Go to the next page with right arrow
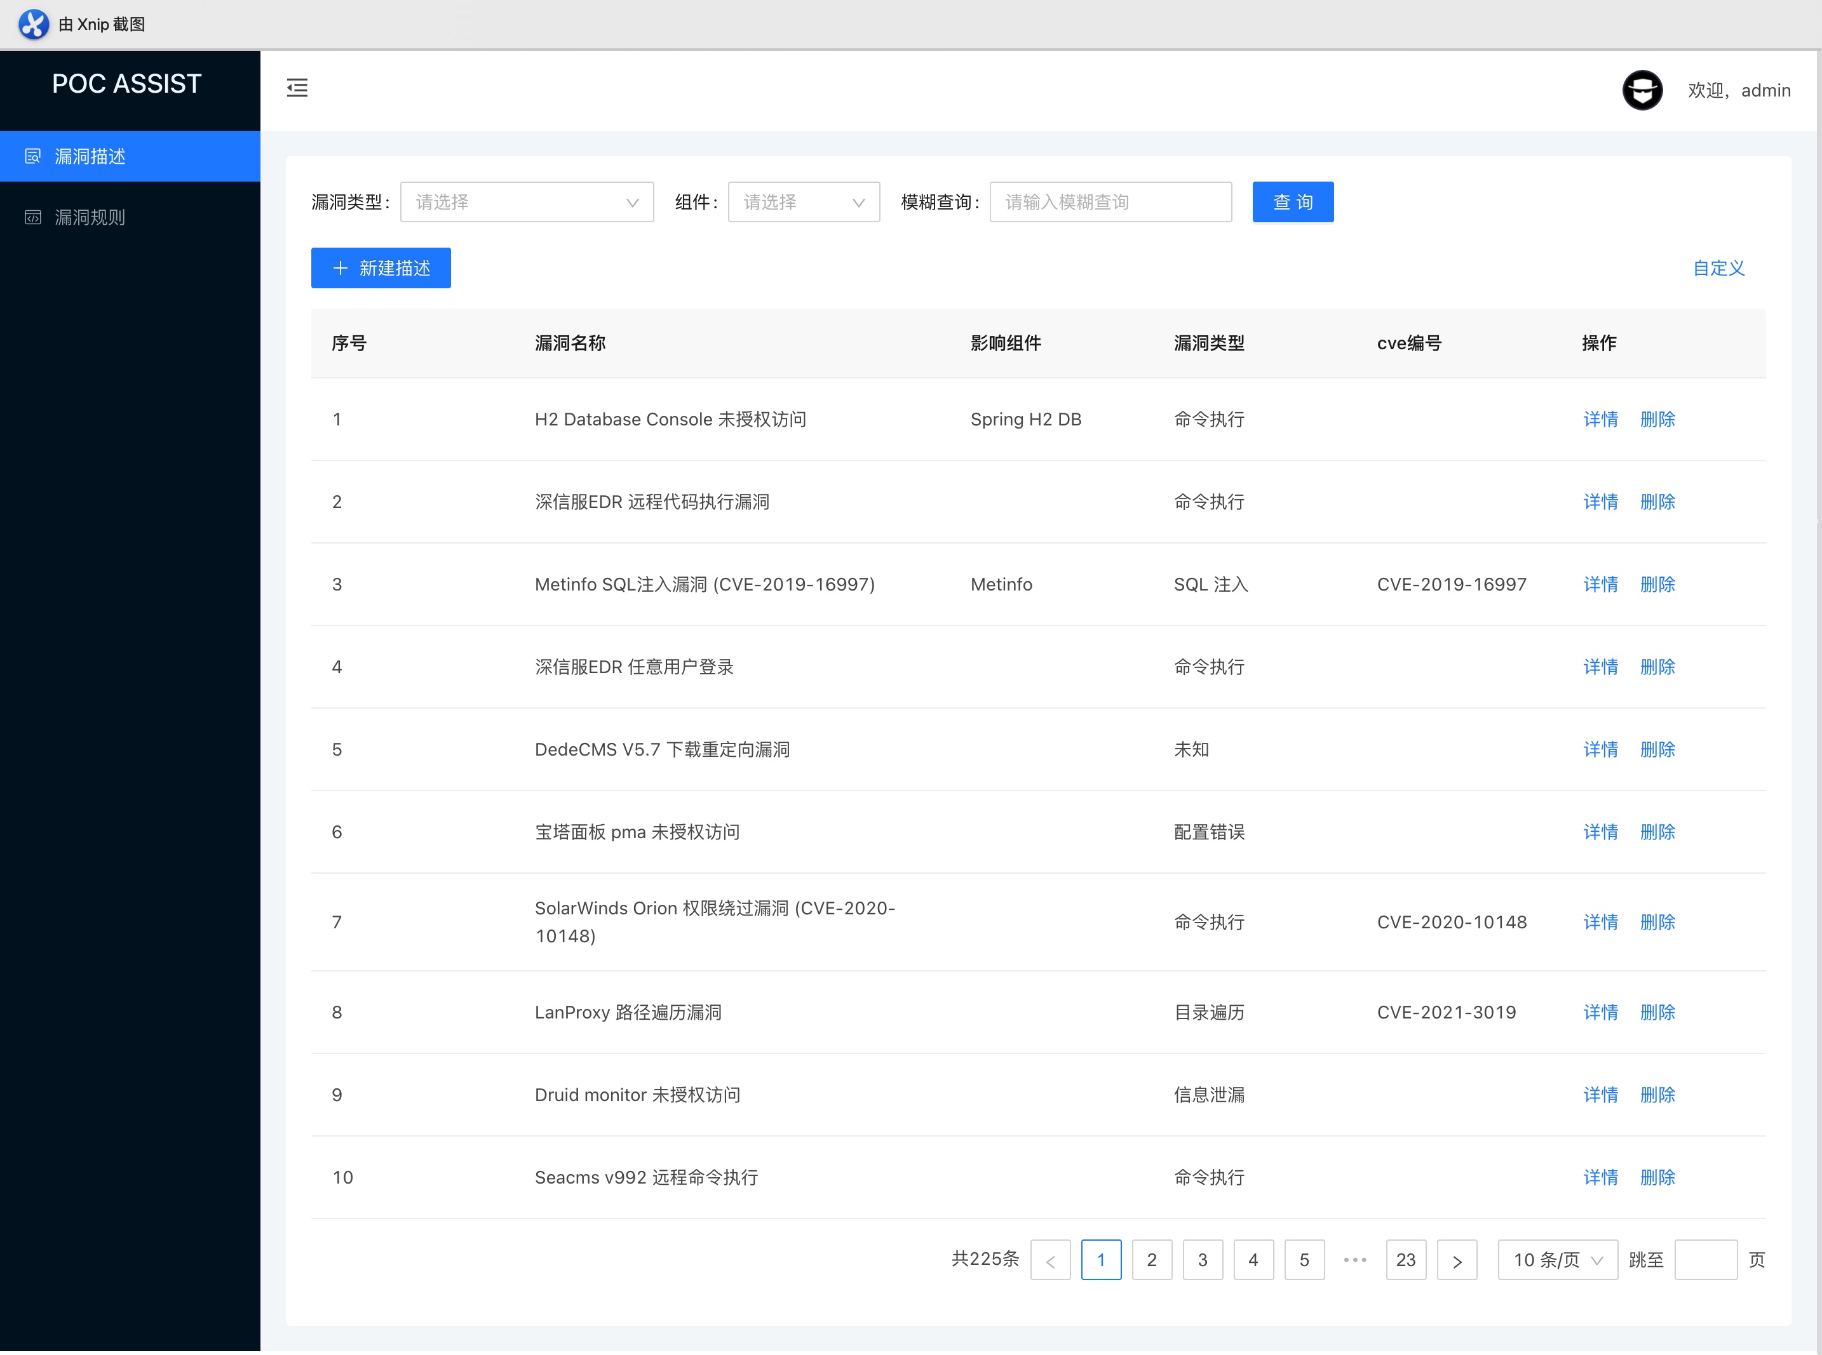Image resolution: width=1822 pixels, height=1355 pixels. point(1457,1260)
